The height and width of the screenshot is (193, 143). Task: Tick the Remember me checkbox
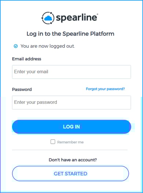pos(53,142)
